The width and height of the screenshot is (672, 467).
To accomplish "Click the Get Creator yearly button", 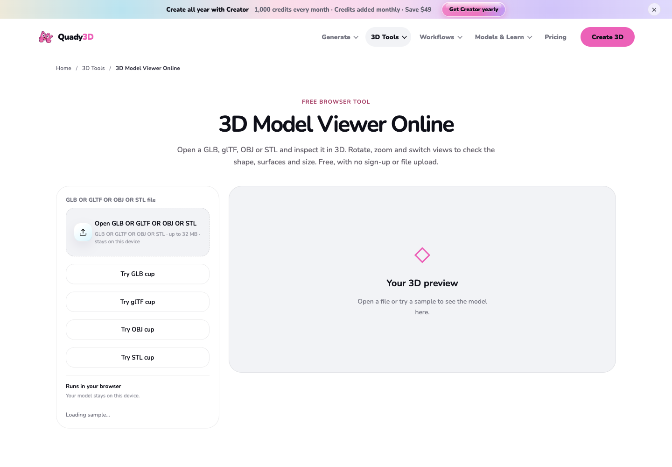I will tap(474, 9).
